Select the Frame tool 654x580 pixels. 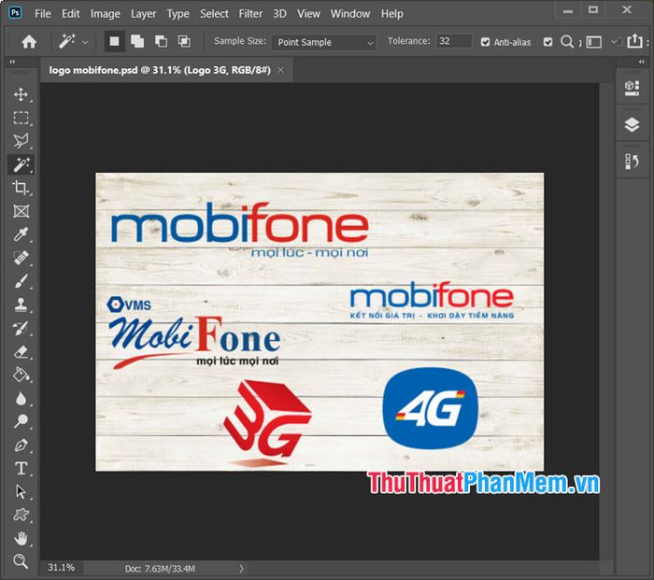[x=21, y=211]
